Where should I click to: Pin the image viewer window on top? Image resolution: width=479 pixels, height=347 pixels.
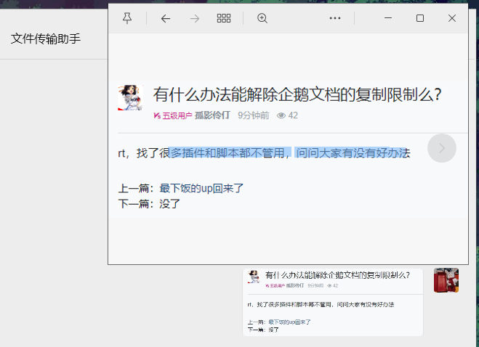[127, 18]
